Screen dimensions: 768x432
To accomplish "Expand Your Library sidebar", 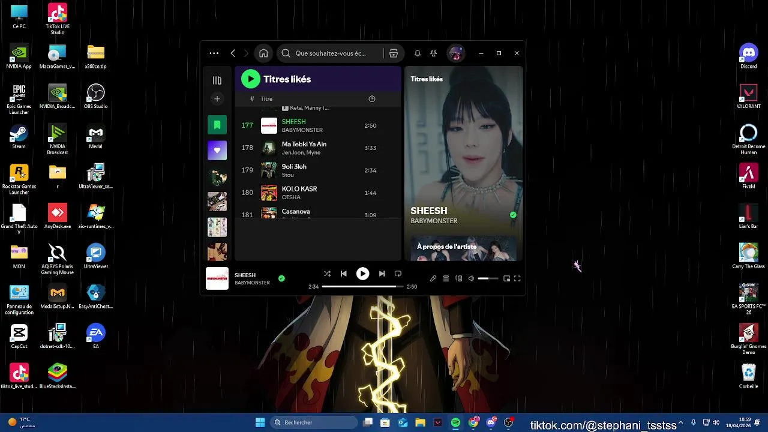I will 217,80.
